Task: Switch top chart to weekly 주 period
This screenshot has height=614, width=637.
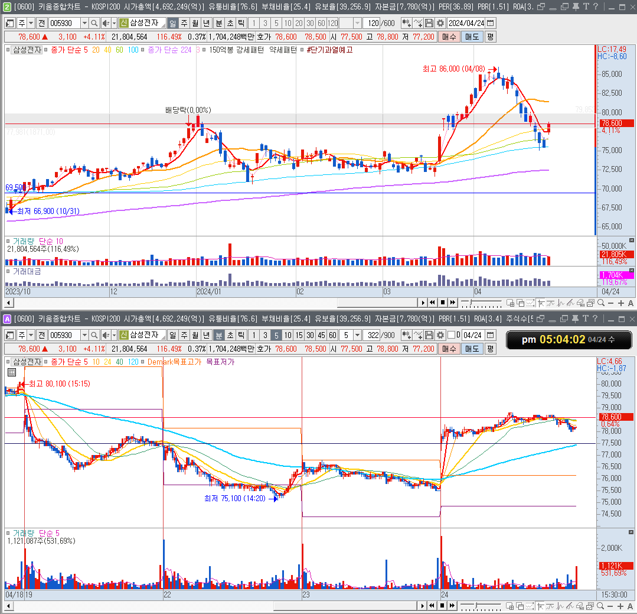Action: coord(184,23)
